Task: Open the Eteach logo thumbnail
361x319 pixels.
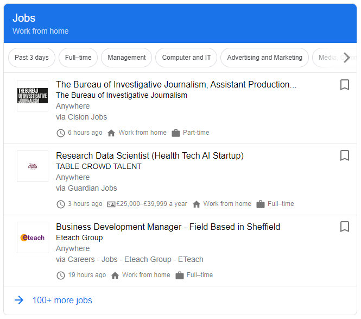Action: click(x=33, y=237)
